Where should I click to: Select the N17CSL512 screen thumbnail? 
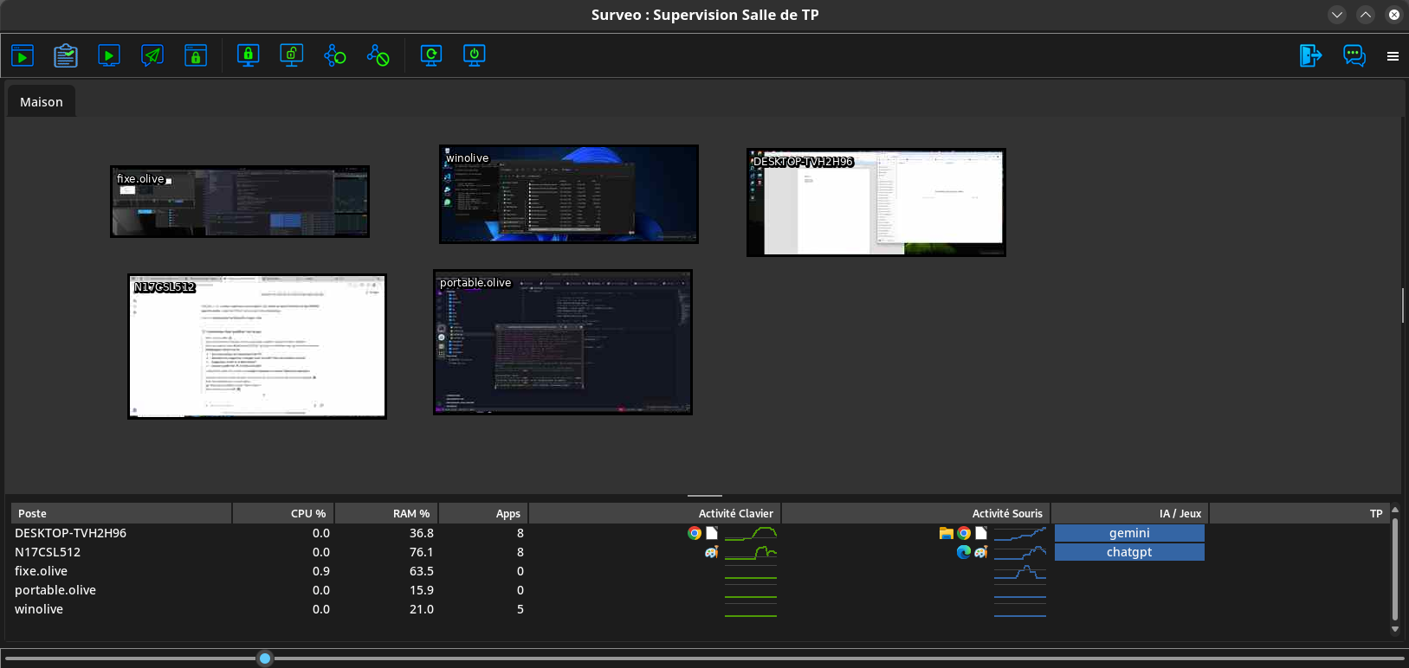[x=257, y=347]
